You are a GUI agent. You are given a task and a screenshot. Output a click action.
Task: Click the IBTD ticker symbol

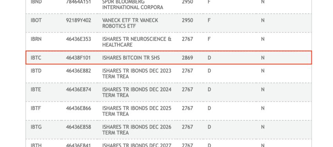(36, 71)
